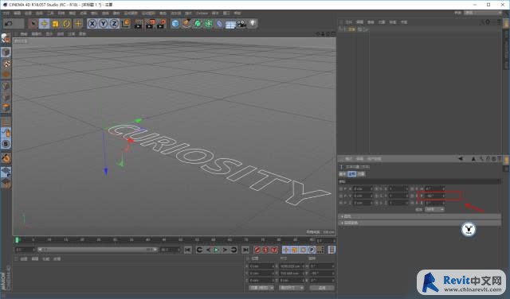This screenshot has width=510, height=299.
Task: Toggle Rotation keyframing icon
Action: (x=303, y=250)
